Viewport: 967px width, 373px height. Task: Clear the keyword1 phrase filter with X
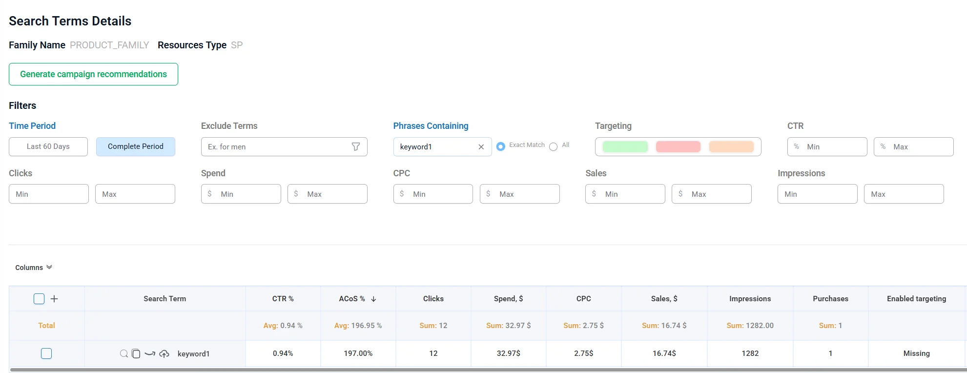click(x=481, y=147)
